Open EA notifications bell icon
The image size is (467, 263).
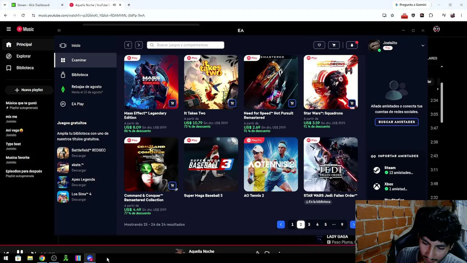[x=352, y=45]
